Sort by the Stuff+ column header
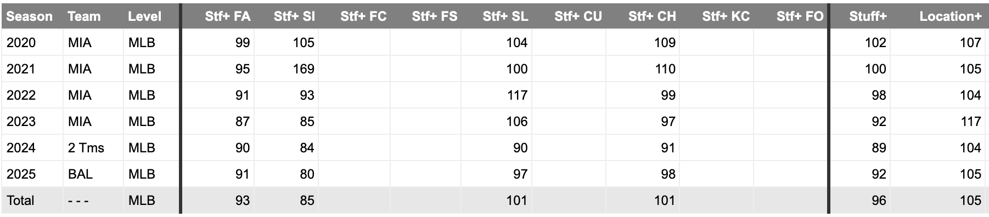989x217 pixels. coord(868,16)
